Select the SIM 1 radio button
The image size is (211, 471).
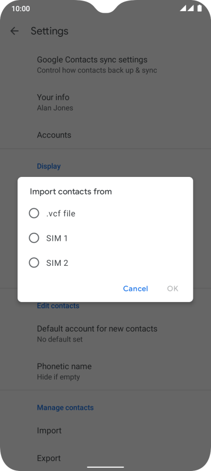coord(34,238)
